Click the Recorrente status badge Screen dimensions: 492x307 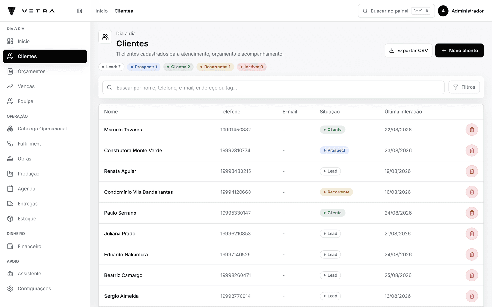click(336, 192)
